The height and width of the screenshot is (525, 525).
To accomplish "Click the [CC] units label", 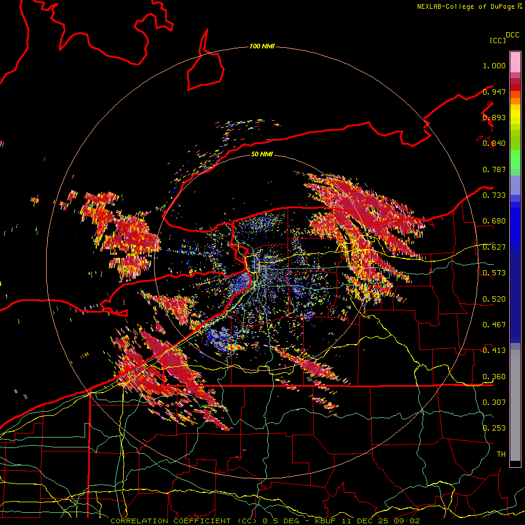I will 498,40.
